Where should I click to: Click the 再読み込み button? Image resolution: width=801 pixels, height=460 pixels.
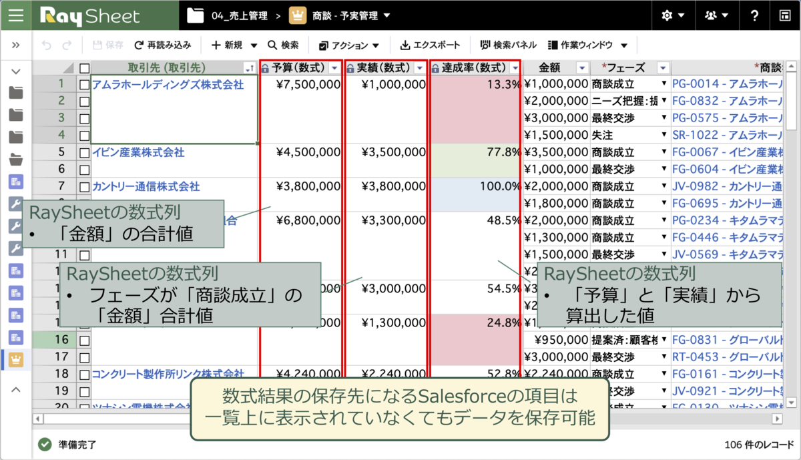[x=162, y=45]
